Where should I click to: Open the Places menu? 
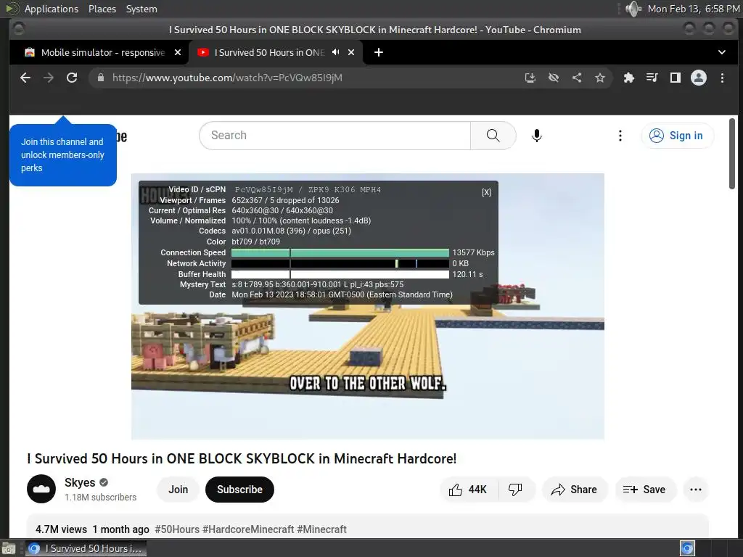pyautogui.click(x=102, y=9)
